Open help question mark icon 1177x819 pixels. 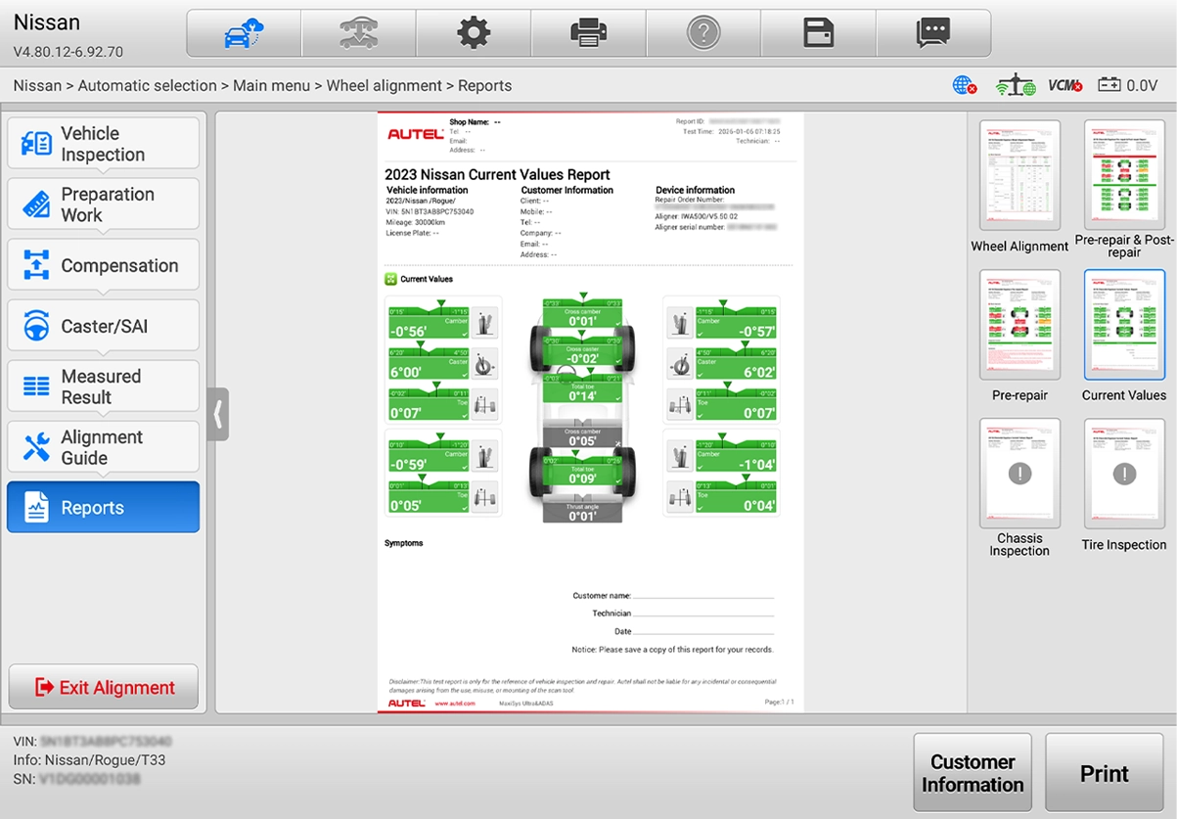point(703,34)
